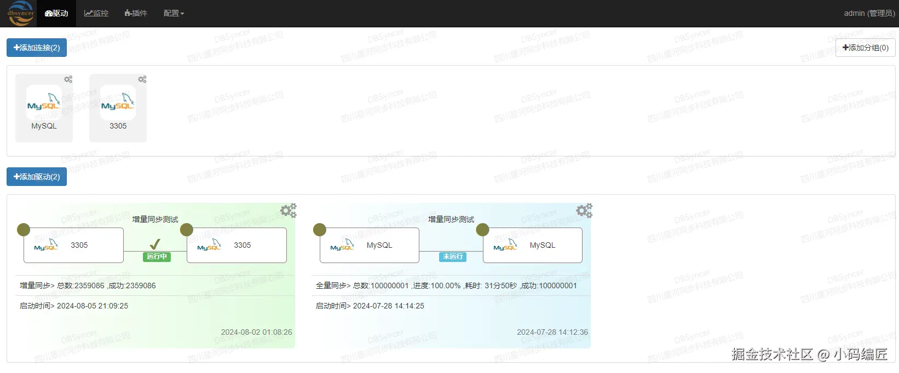Screen dimensions: 899x373
Task: Click MySQL logo in source MySQL node
Action: pyautogui.click(x=342, y=244)
